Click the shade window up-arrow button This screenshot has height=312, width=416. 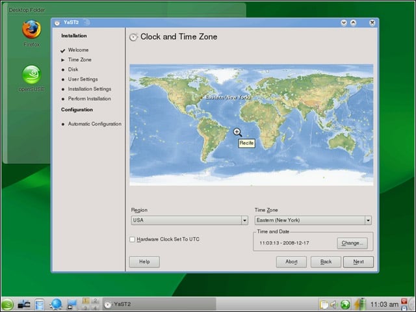[x=353, y=23]
